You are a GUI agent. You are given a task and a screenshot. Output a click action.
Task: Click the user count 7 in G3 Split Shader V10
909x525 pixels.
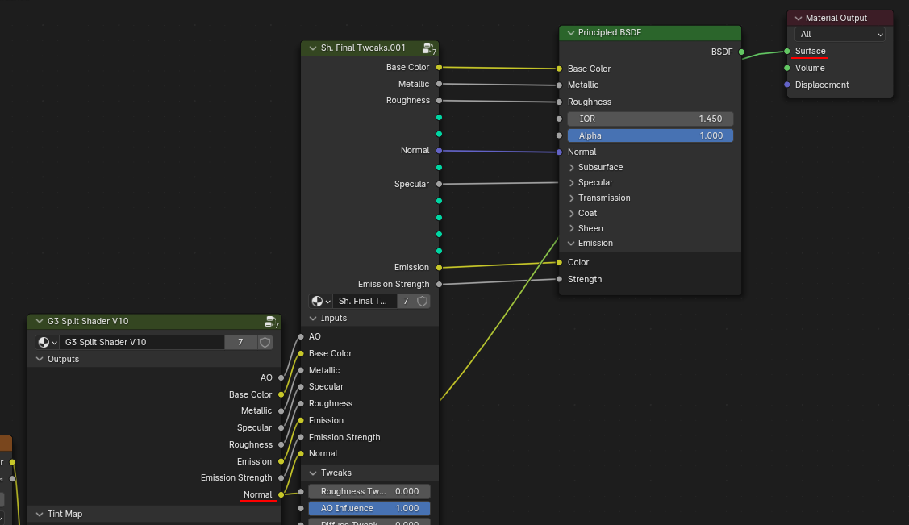click(240, 342)
